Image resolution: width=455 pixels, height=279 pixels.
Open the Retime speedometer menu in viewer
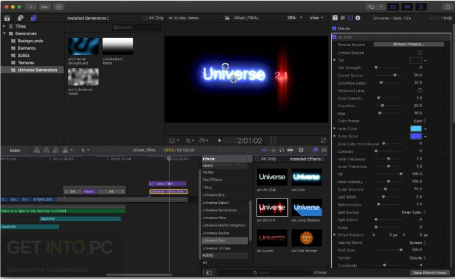coord(204,140)
